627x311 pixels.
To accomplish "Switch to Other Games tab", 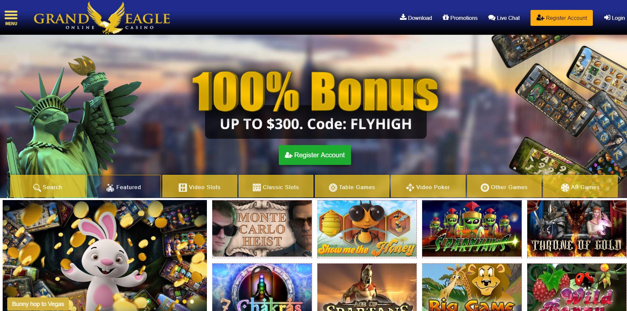I will [x=504, y=187].
